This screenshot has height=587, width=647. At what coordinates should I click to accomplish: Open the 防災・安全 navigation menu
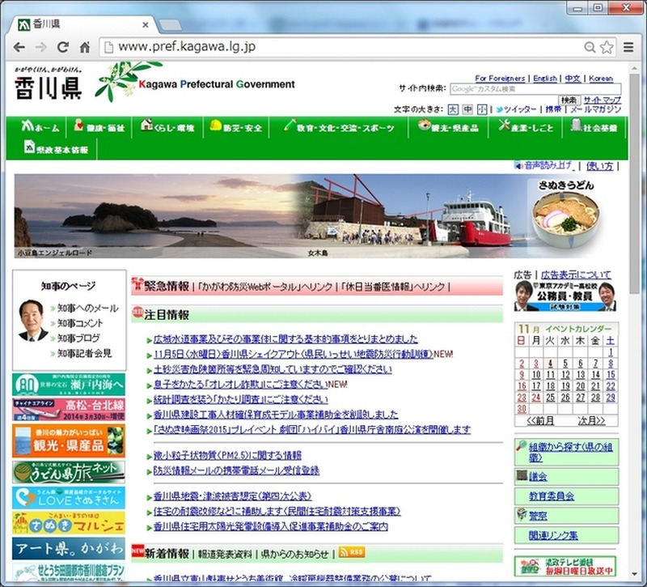point(235,127)
